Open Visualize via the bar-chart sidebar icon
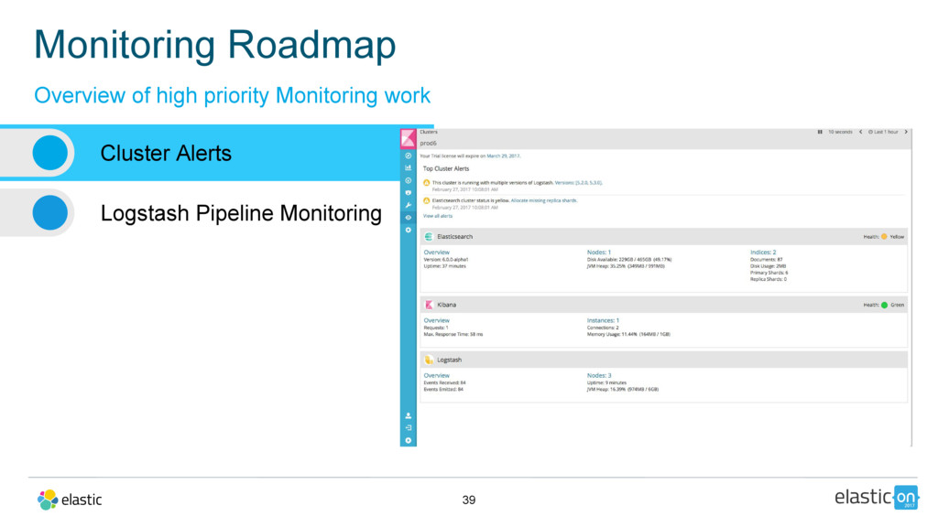This screenshot has height=527, width=938. coord(408,168)
